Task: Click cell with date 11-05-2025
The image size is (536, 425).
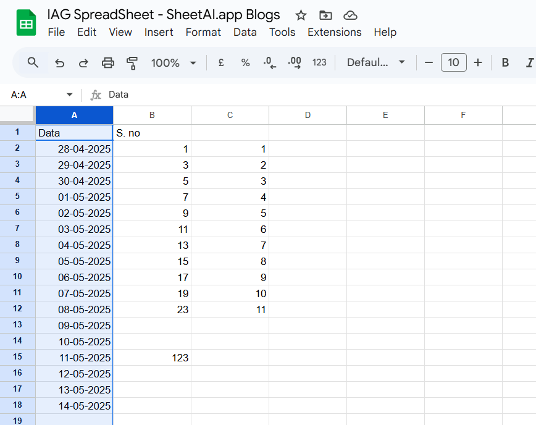Action: point(74,358)
